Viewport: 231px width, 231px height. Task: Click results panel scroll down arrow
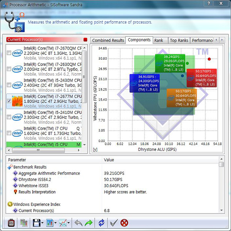(221, 210)
